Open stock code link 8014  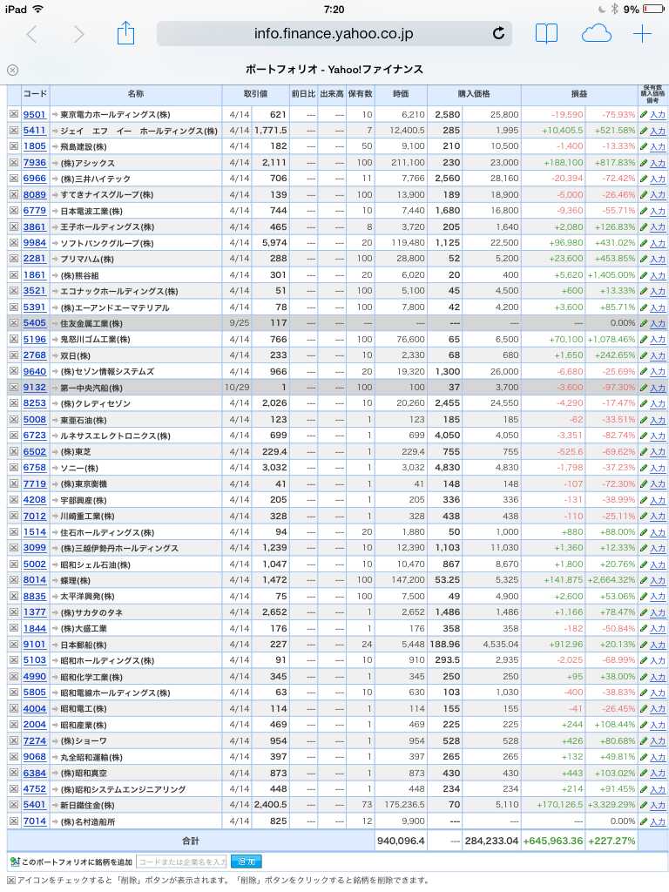(x=35, y=580)
